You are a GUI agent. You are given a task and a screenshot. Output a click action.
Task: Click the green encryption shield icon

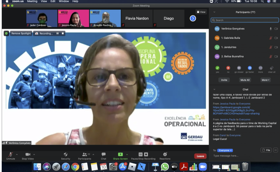pyautogui.click(x=6, y=34)
